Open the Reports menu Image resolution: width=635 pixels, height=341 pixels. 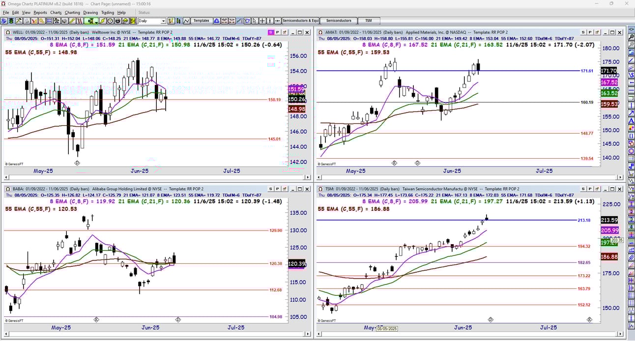pos(40,12)
